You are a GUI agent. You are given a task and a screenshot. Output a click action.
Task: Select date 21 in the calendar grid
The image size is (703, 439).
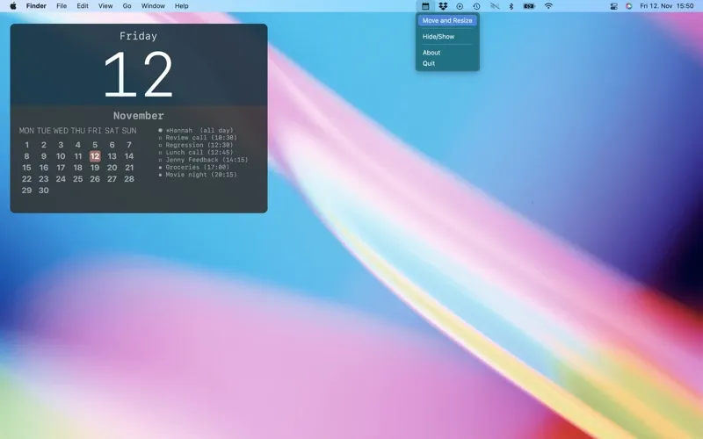pos(129,168)
